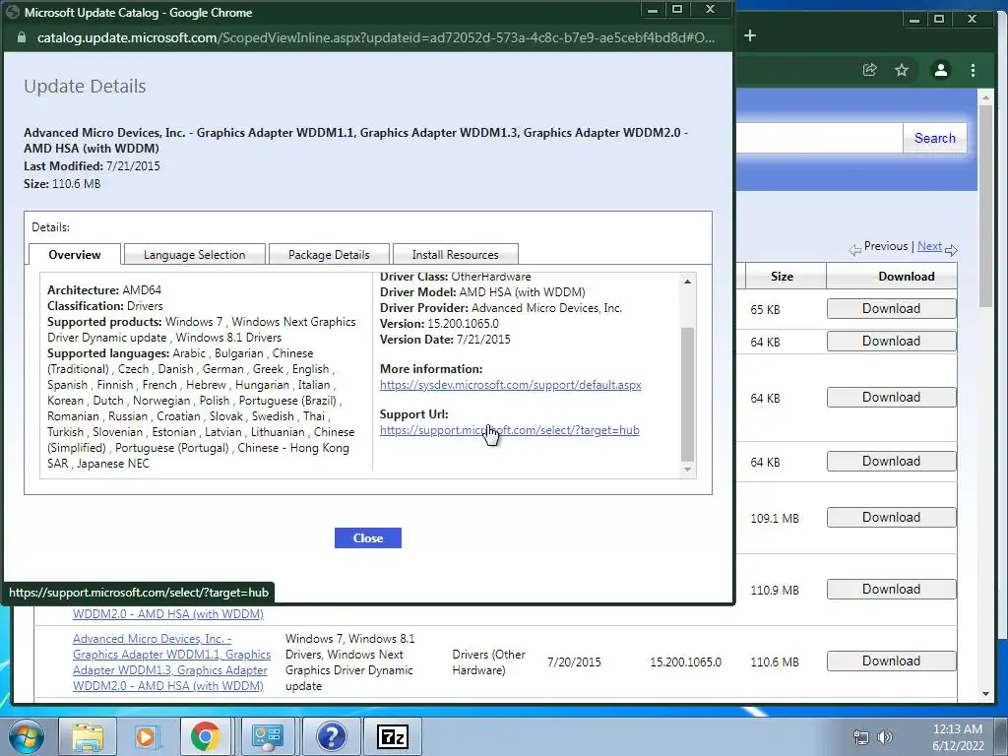Viewport: 1008px width, 756px height.
Task: Click taskbar clock showing 12:13 AM
Action: [957, 736]
